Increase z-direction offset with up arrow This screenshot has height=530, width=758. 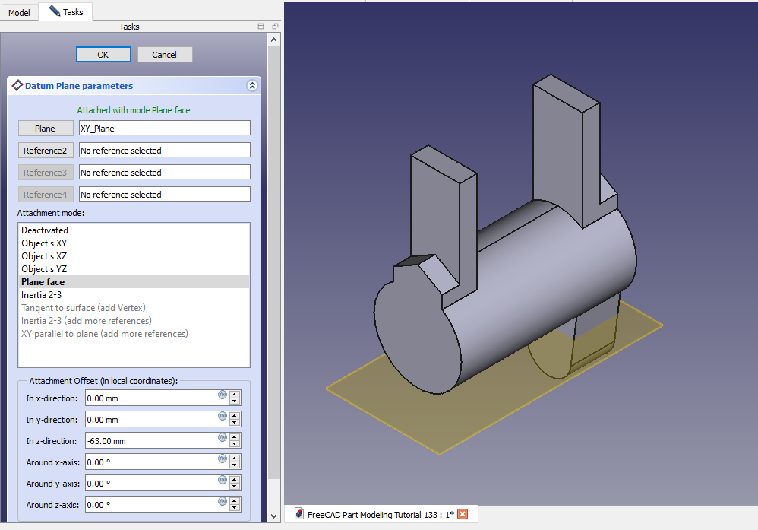(235, 437)
